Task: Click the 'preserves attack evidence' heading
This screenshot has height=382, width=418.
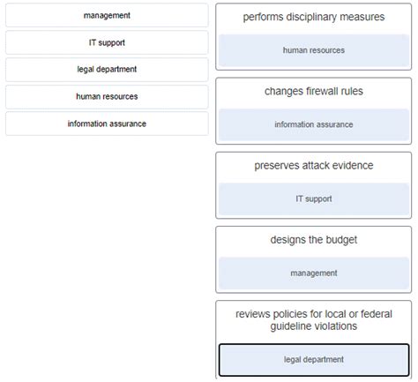Action: click(x=314, y=166)
